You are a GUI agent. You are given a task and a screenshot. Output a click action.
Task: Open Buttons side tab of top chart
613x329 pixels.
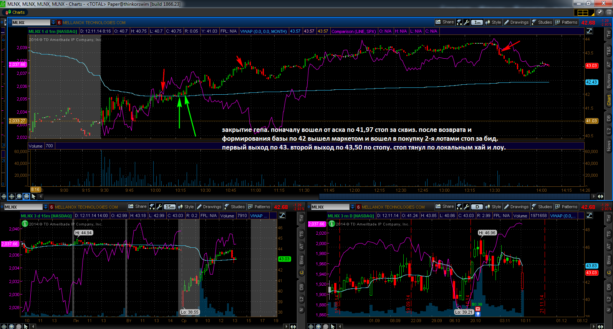point(609,81)
